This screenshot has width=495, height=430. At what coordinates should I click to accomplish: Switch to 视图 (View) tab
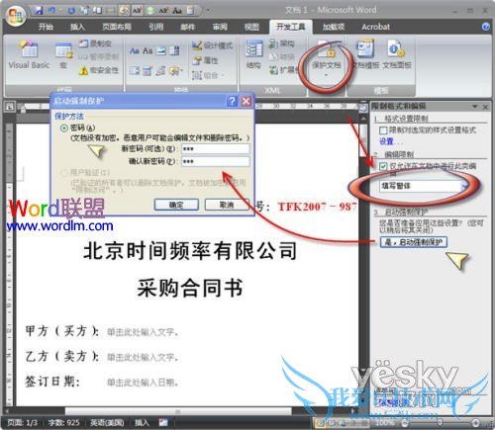(251, 27)
